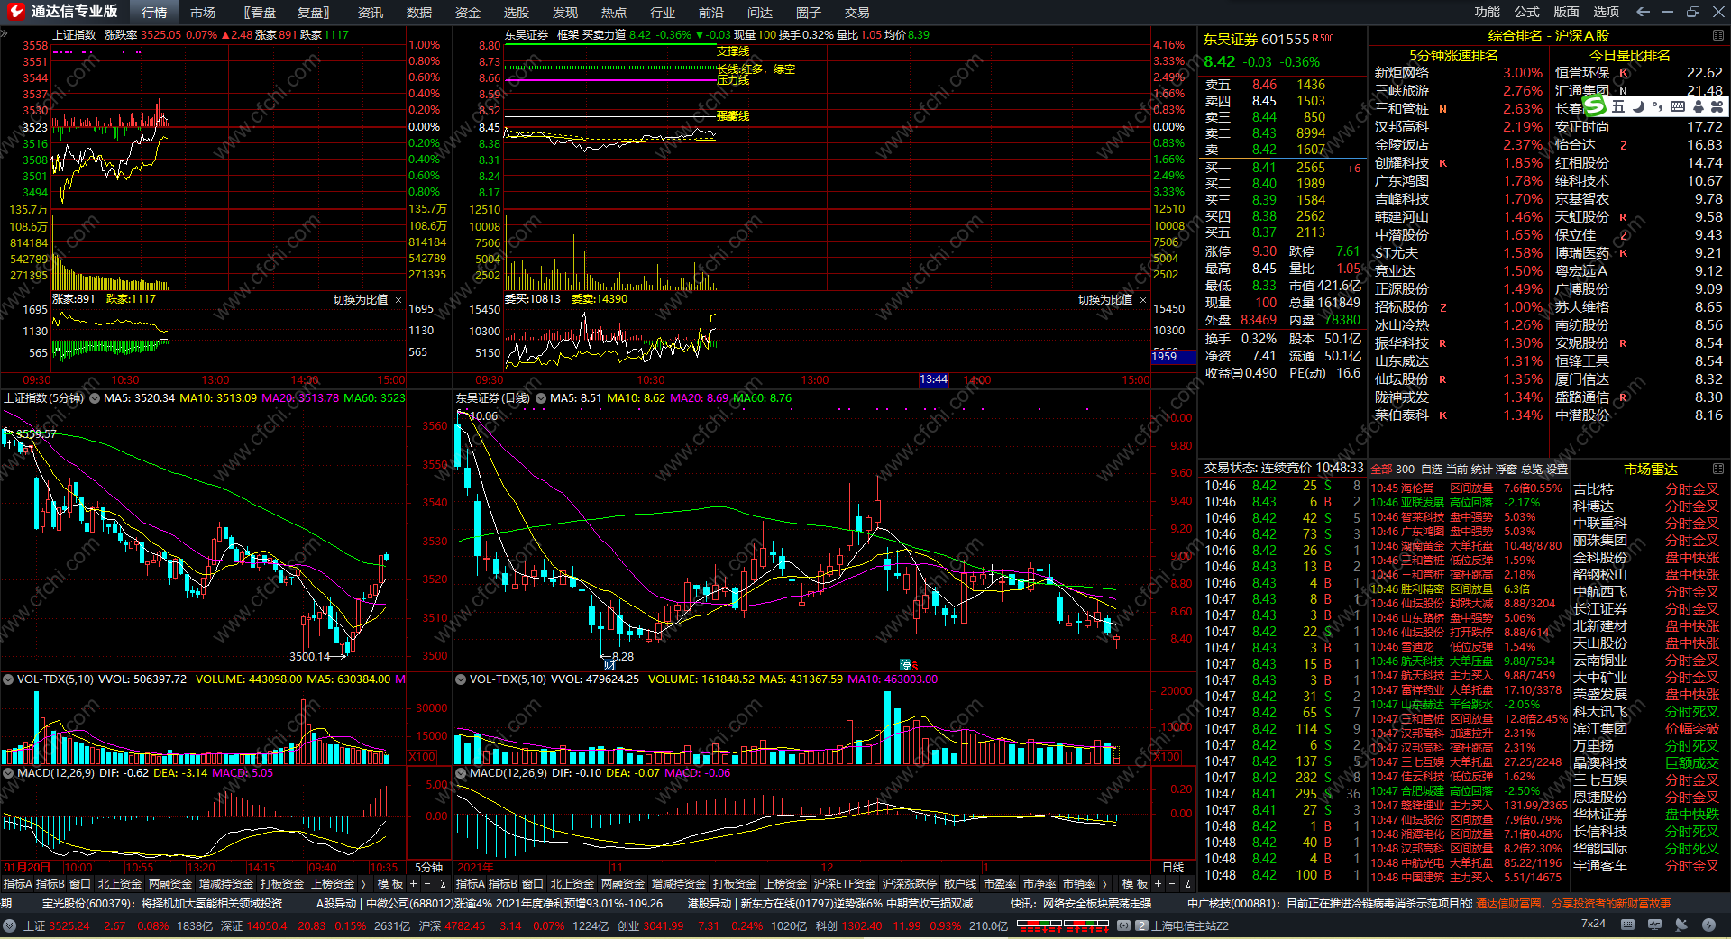
Task: Open the Sogou toolbox four-leaf icon
Action: coord(1715,106)
